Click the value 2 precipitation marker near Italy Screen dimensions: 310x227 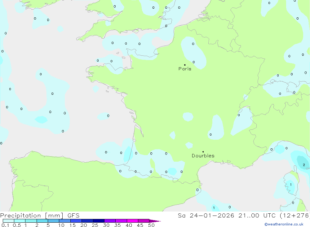coord(304,165)
